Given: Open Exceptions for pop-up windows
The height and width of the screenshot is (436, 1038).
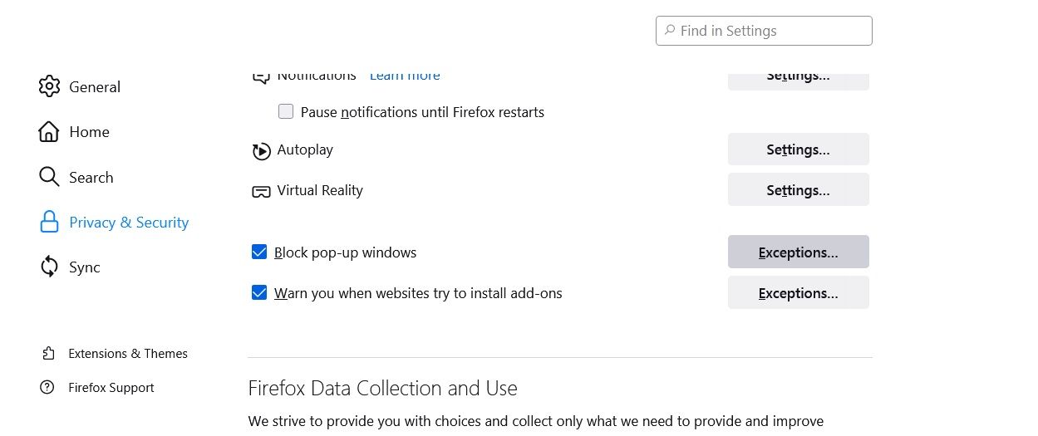Looking at the screenshot, I should coord(798,252).
